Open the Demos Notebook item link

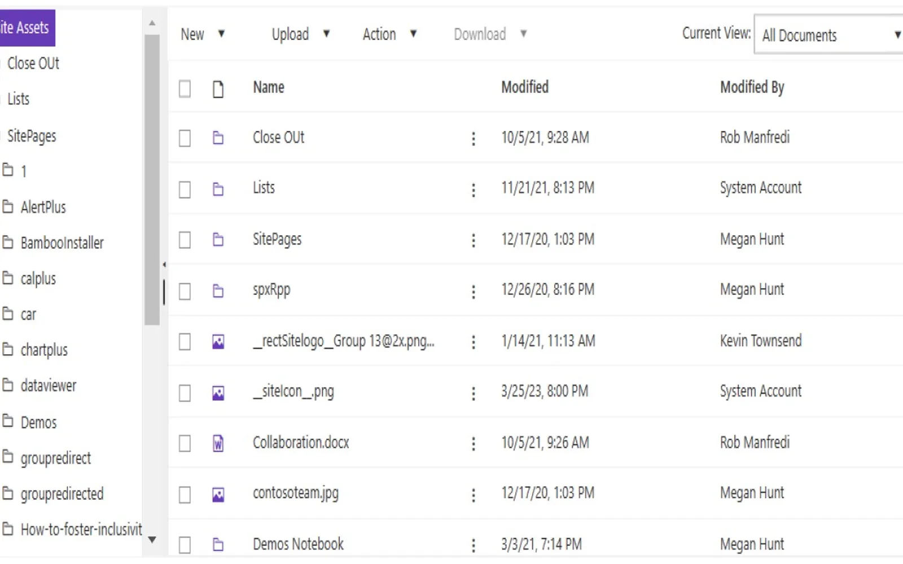[x=298, y=544]
